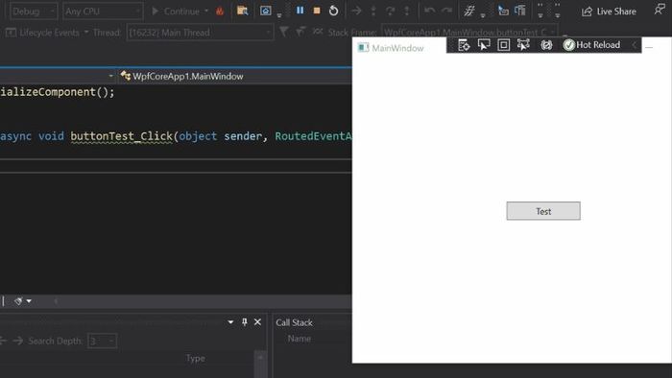This screenshot has width=672, height=378.
Task: Click the screenshot/diagnostics camera icon in toolbar
Action: [x=266, y=11]
